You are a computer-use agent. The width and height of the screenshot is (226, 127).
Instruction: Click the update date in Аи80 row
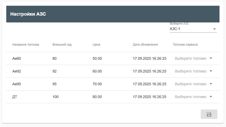149,58
